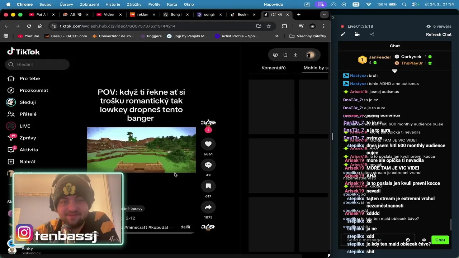Open the emoji picker in chat box

pyautogui.click(x=408, y=240)
